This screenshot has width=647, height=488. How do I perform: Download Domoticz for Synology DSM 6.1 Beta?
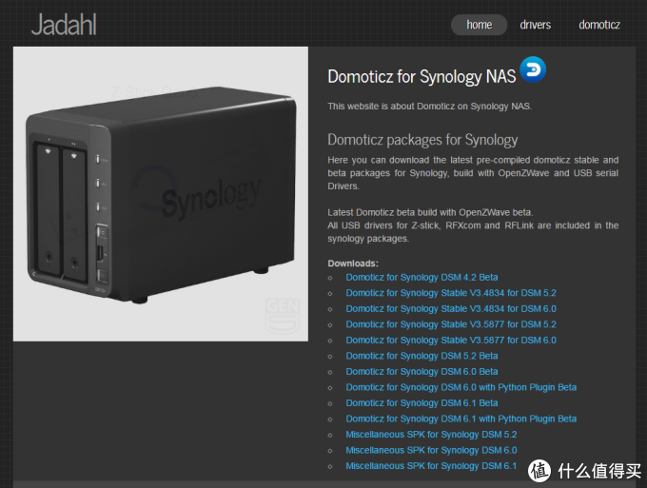[x=422, y=403]
